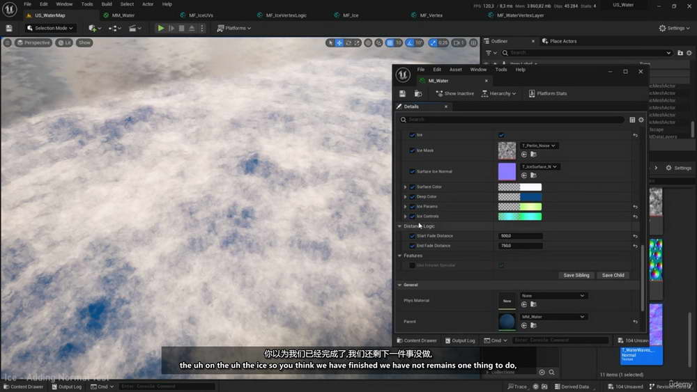697x392 pixels.
Task: Save the current level with main toolbar save icon
Action: tap(9, 28)
